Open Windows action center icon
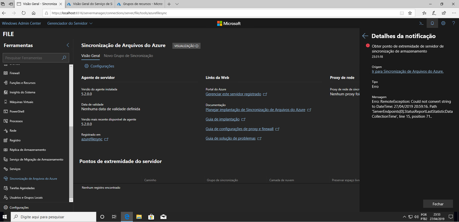This screenshot has width=459, height=222. point(451,217)
